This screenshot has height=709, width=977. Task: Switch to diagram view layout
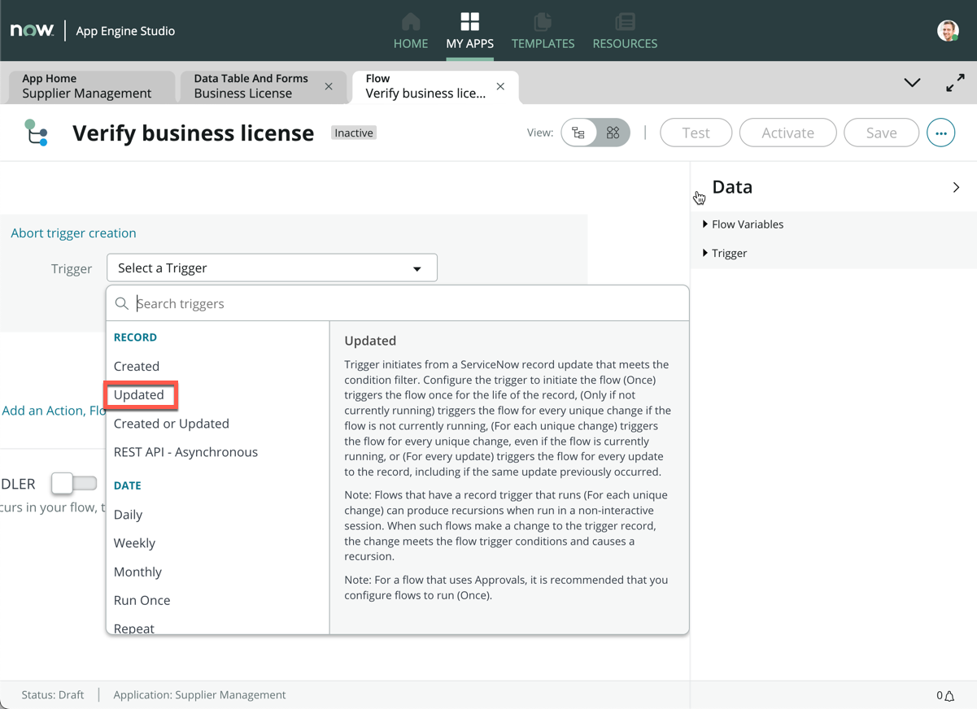[x=613, y=133]
